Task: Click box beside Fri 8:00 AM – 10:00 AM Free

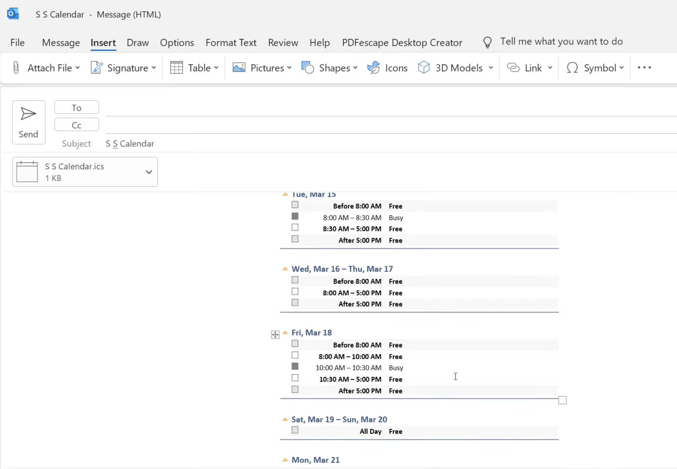Action: click(x=295, y=355)
